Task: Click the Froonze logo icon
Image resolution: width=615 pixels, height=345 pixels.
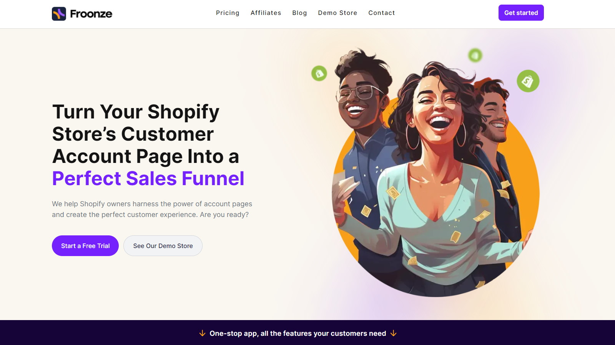Action: (59, 14)
